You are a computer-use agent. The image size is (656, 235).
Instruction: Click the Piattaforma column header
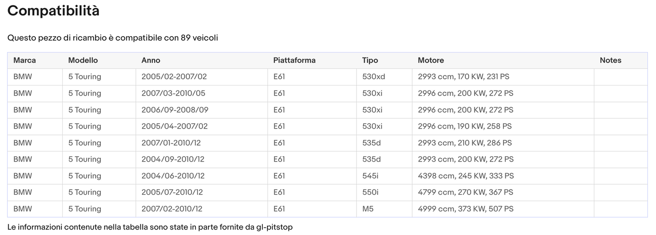pyautogui.click(x=294, y=60)
